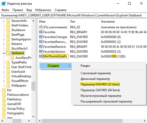Click the MinThumbSizePx DWORD value icon

(x=41, y=56)
